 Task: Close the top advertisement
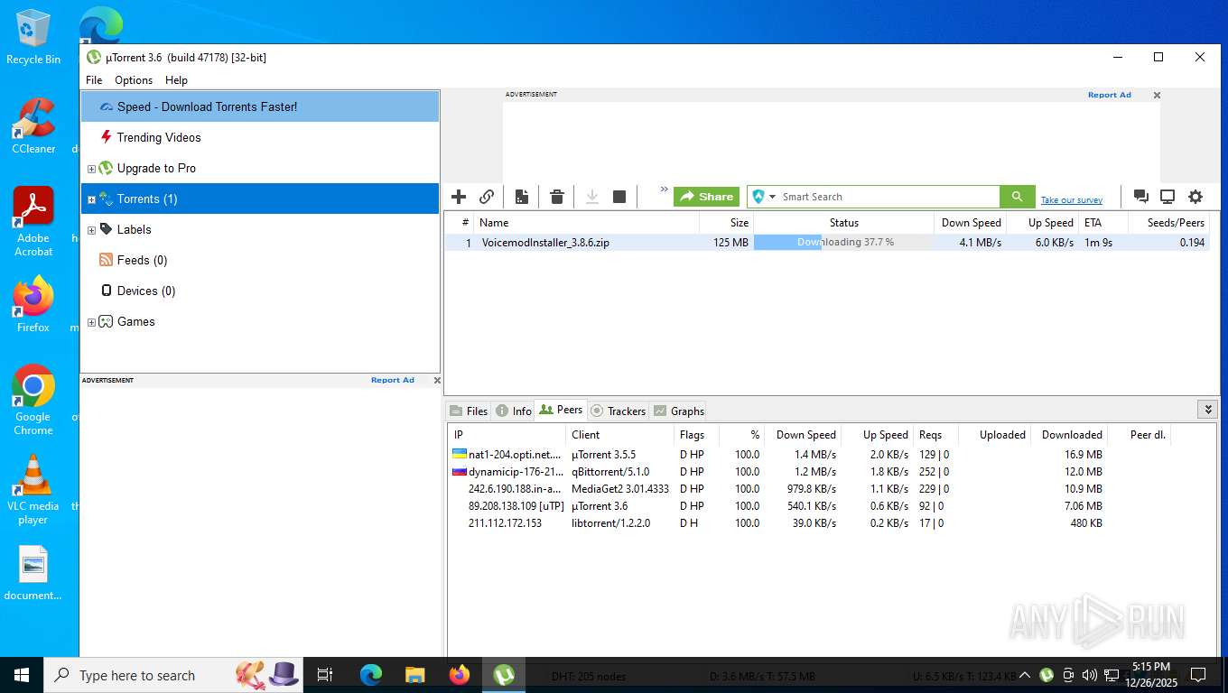[x=1157, y=95]
